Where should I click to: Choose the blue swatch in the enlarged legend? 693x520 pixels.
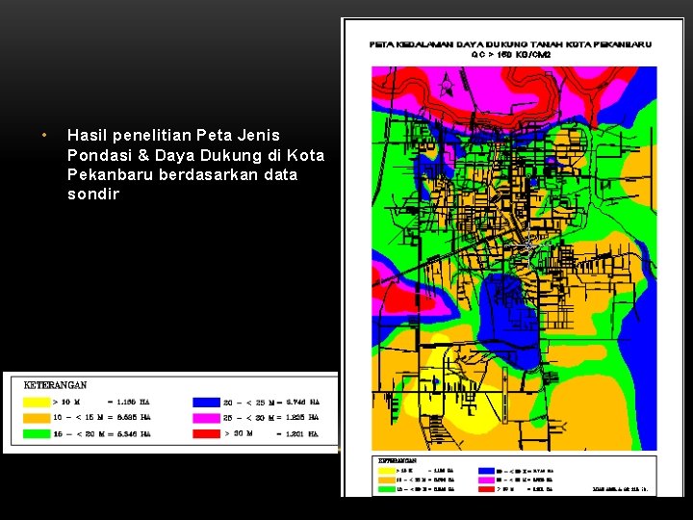pyautogui.click(x=206, y=402)
